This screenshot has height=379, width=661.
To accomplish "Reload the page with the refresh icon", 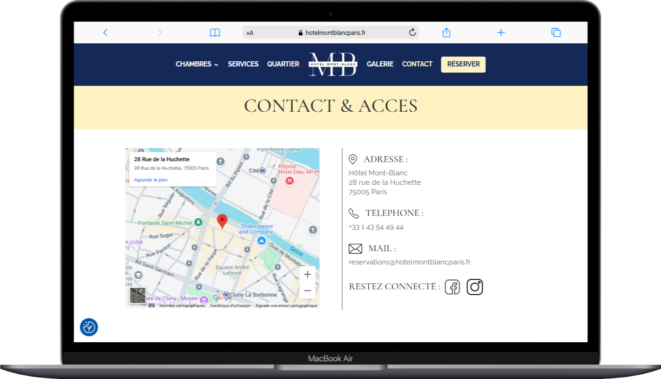I will (x=412, y=33).
